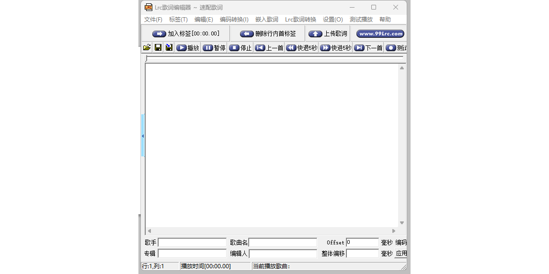Viewport: 549px width, 274px height.
Task: Insert a time tag with 加入标签
Action: click(186, 34)
